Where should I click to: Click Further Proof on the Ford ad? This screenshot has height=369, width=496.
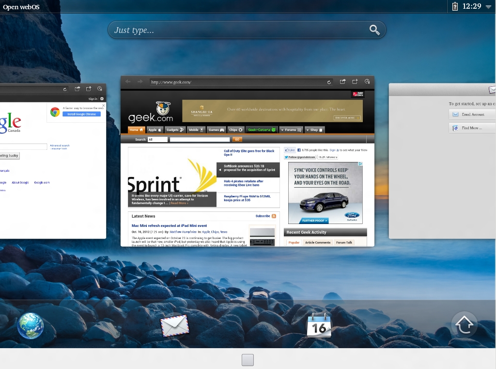[x=313, y=221]
